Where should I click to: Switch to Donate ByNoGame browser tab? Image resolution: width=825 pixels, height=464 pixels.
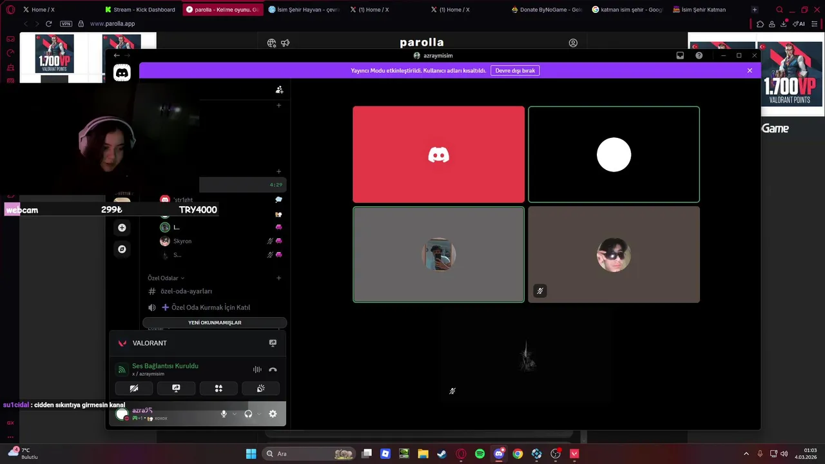coord(547,10)
